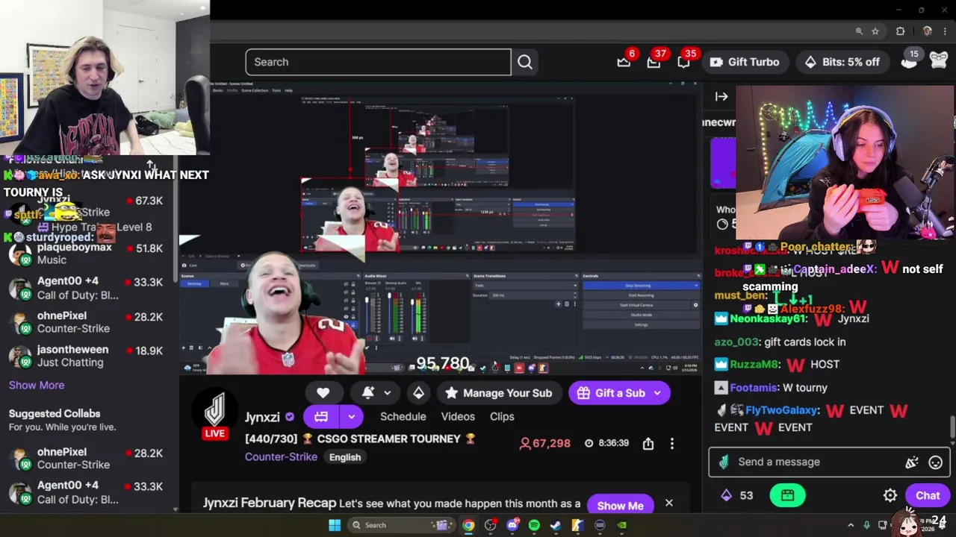This screenshot has width=956, height=537.
Task: Open the inbox icon with badge 37
Action: tap(654, 62)
